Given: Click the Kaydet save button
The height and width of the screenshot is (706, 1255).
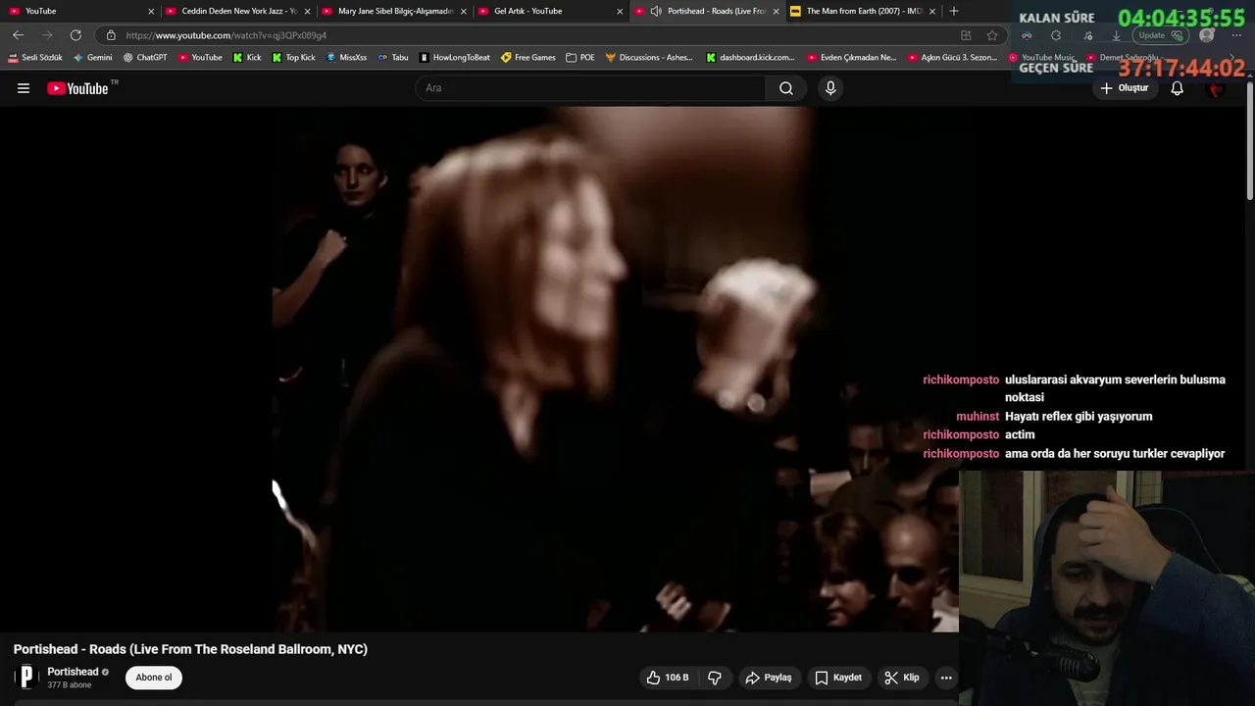Looking at the screenshot, I should coord(838,678).
